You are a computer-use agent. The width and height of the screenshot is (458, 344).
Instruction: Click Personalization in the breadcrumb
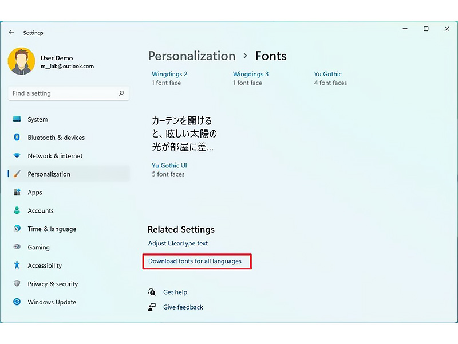(x=192, y=56)
